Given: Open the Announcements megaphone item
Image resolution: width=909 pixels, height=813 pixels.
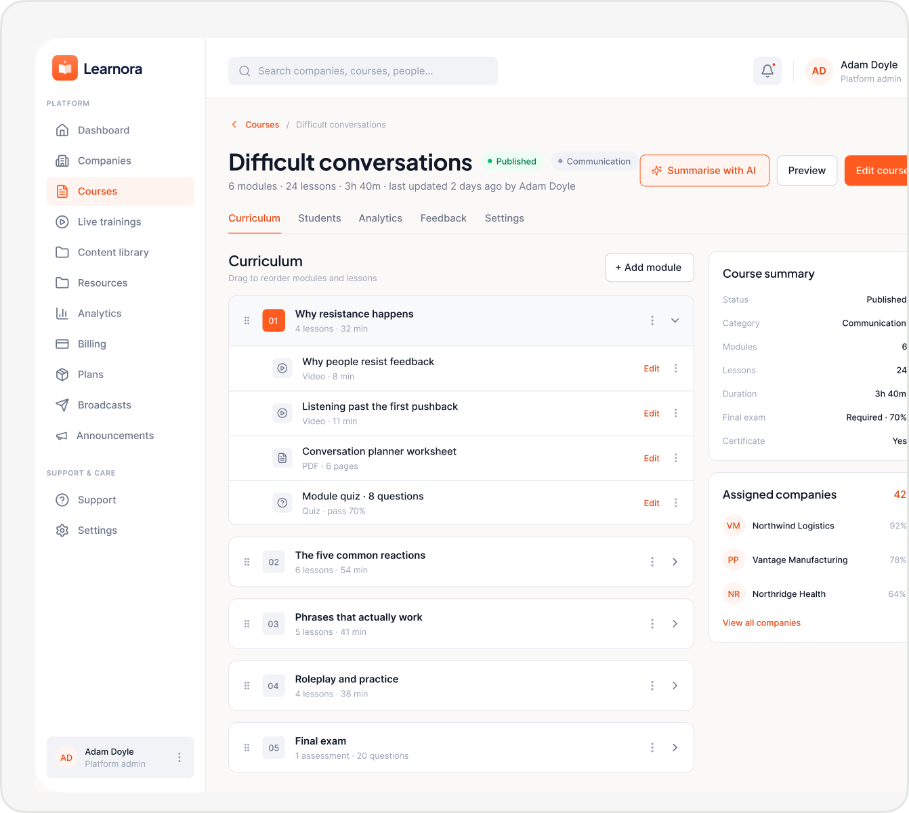Looking at the screenshot, I should coord(121,436).
